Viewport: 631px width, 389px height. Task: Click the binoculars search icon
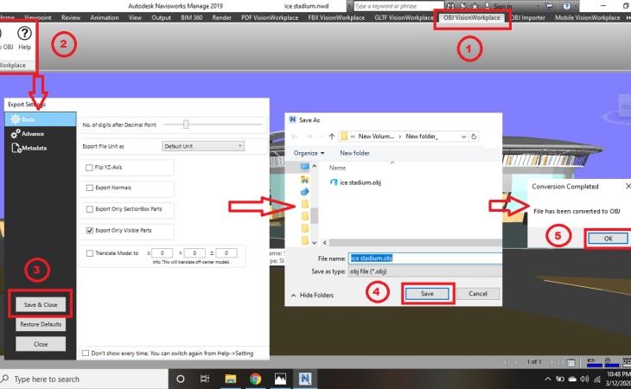[450, 6]
